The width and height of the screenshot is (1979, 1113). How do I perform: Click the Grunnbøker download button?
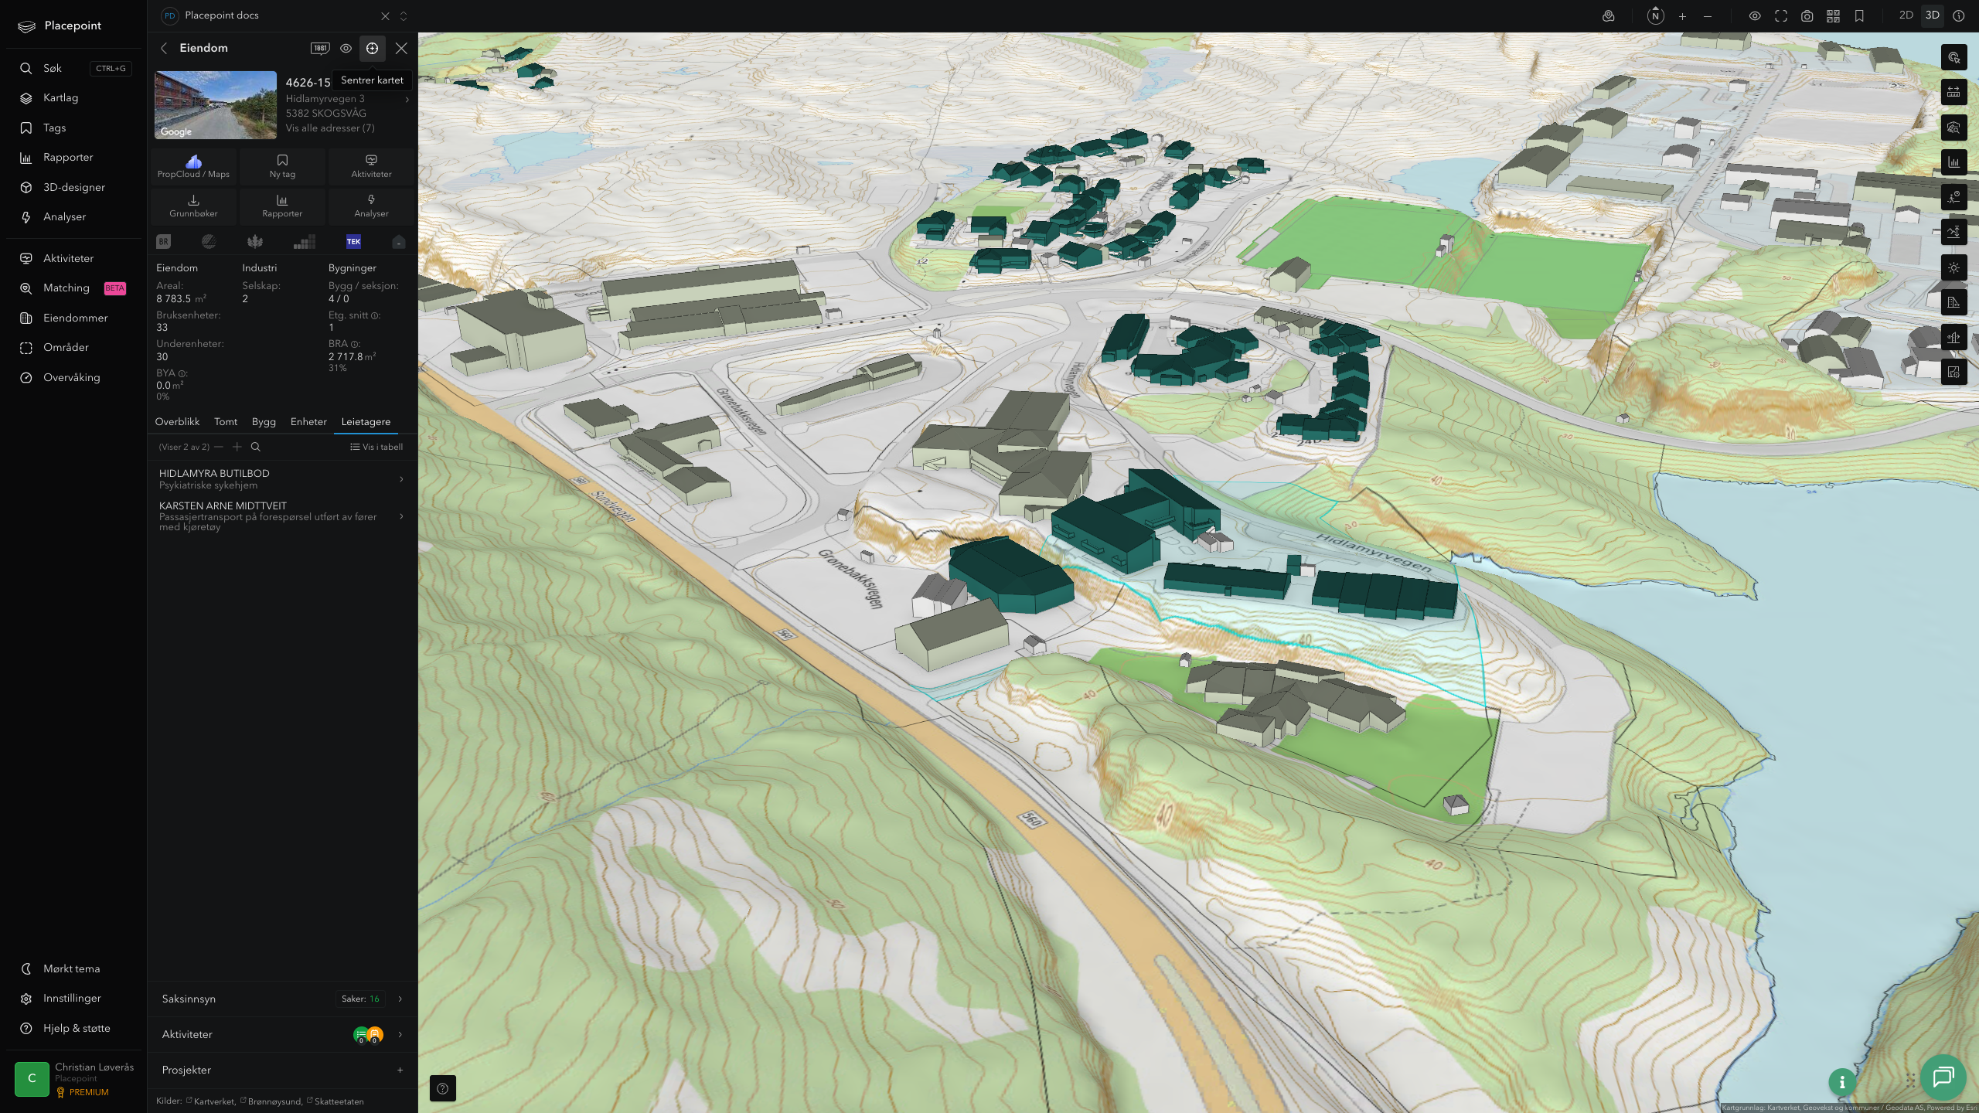click(193, 206)
